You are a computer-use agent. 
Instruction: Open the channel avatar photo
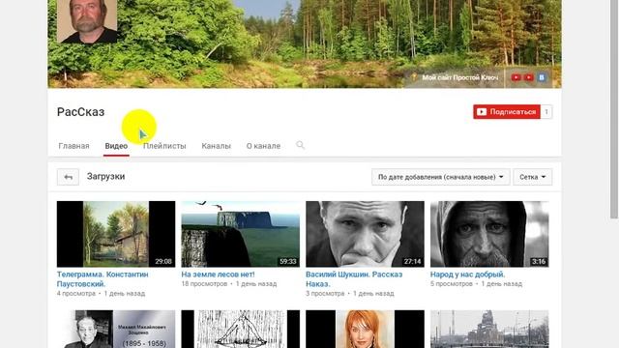pyautogui.click(x=87, y=21)
